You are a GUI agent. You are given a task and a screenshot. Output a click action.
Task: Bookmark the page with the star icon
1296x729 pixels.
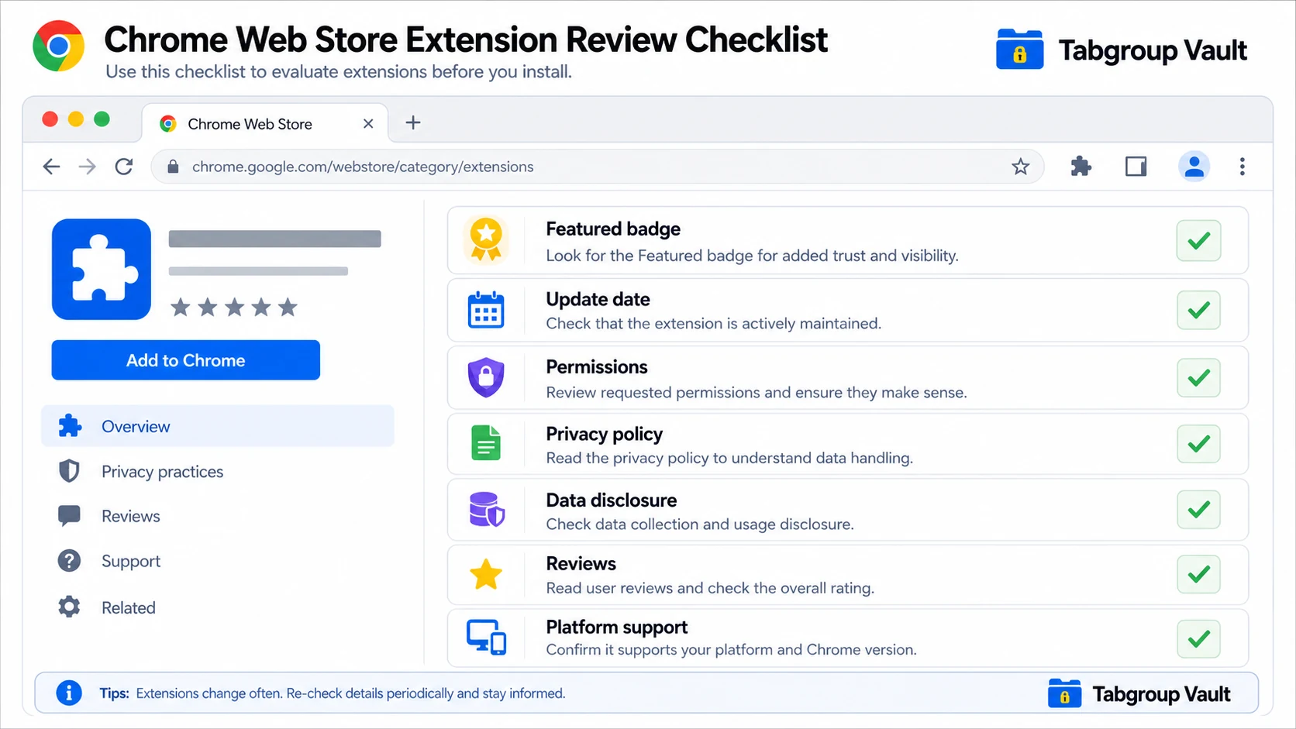click(x=1020, y=167)
